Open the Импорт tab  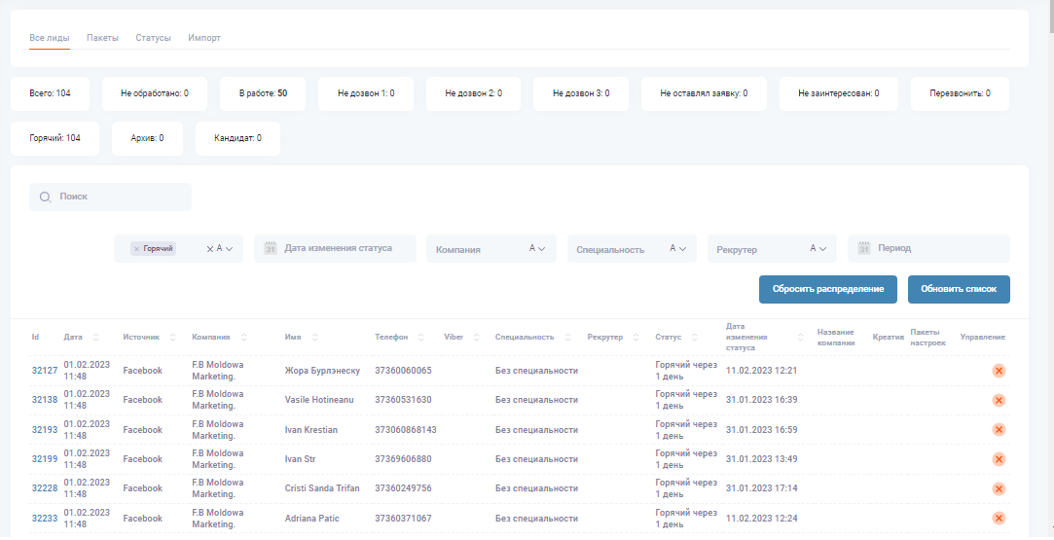pyautogui.click(x=204, y=38)
